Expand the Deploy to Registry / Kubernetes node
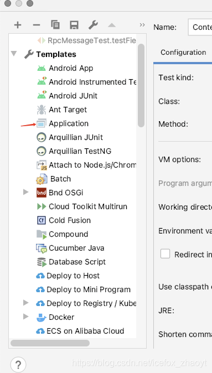The image size is (212, 373). [25, 303]
